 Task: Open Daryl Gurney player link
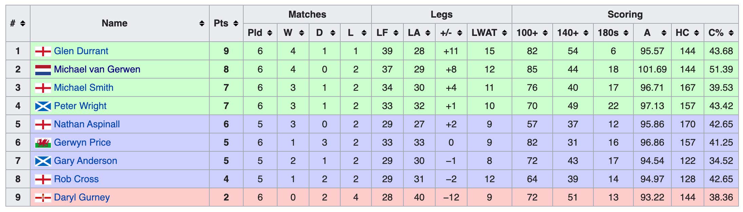(x=82, y=197)
